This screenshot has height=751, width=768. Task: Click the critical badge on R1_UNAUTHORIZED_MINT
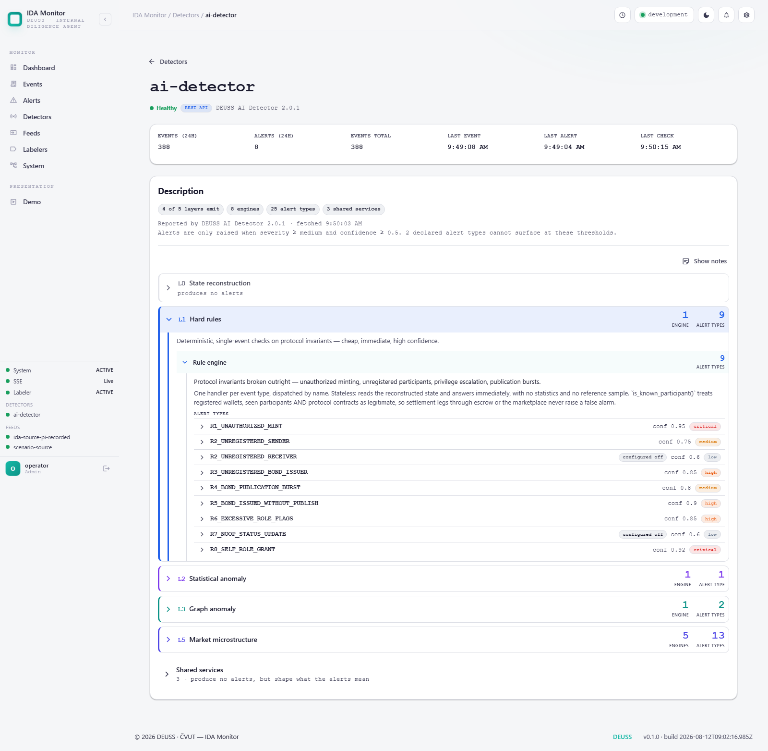pos(705,426)
